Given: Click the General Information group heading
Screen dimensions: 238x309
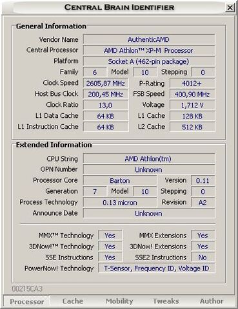Looking at the screenshot, I should [51, 26].
